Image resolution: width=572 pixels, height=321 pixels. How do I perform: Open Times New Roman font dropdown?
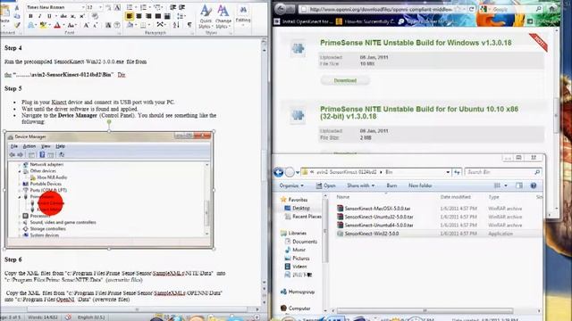[x=83, y=7]
